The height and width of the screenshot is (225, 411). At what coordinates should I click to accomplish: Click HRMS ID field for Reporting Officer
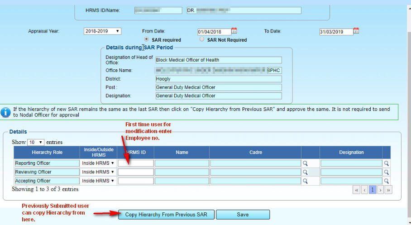tap(136, 163)
